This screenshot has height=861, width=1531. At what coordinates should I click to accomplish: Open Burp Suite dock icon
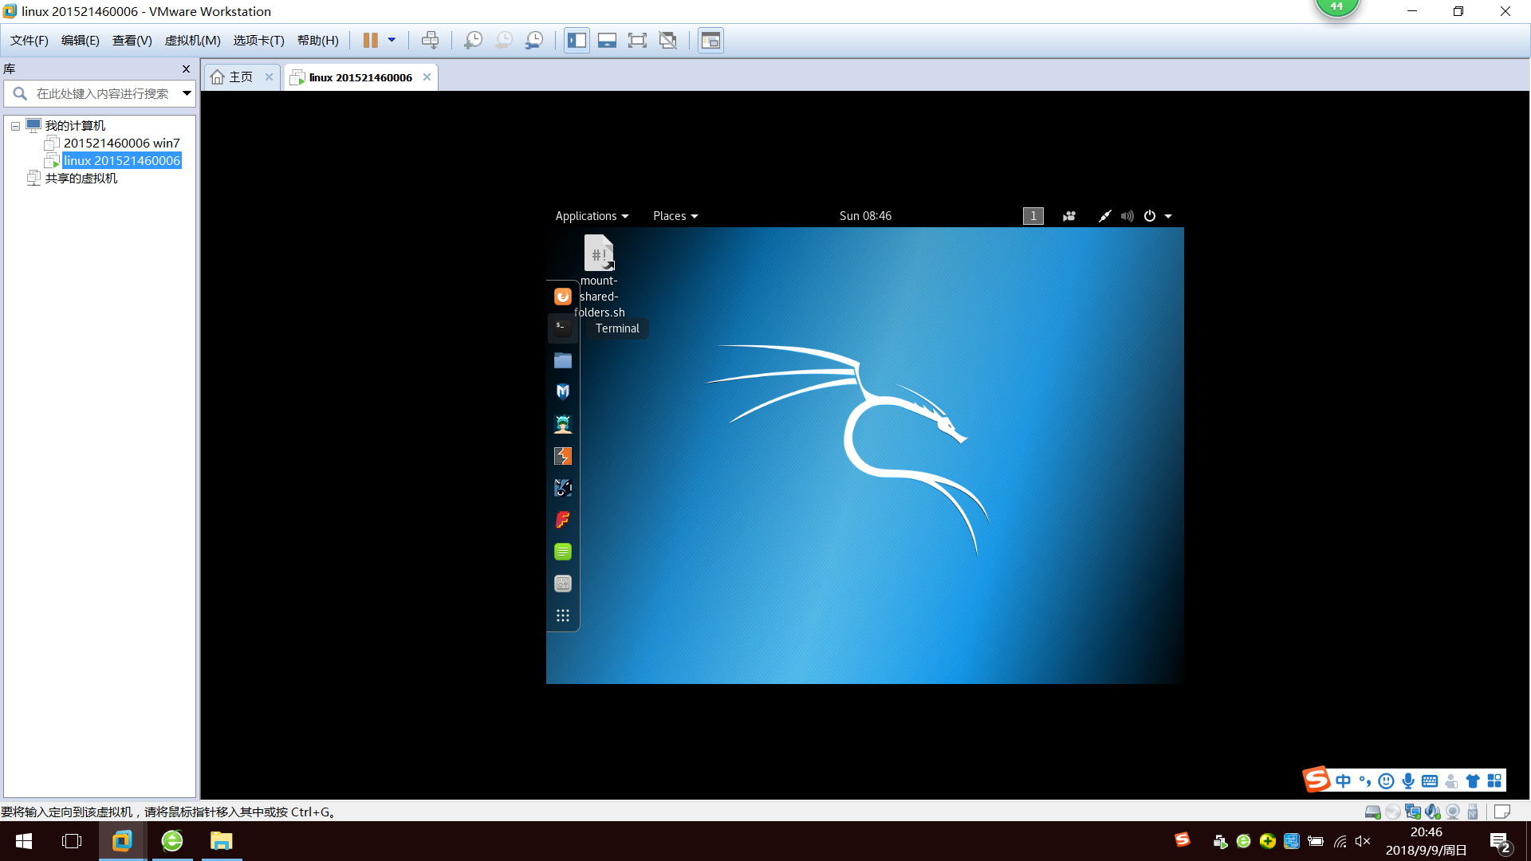point(562,456)
